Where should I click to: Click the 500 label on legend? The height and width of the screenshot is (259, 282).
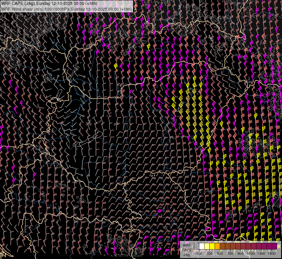(220, 254)
